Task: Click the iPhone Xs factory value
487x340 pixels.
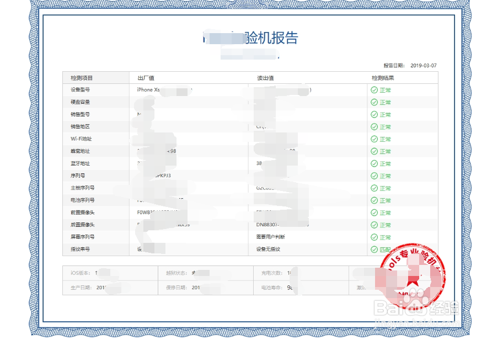Action: (x=148, y=90)
